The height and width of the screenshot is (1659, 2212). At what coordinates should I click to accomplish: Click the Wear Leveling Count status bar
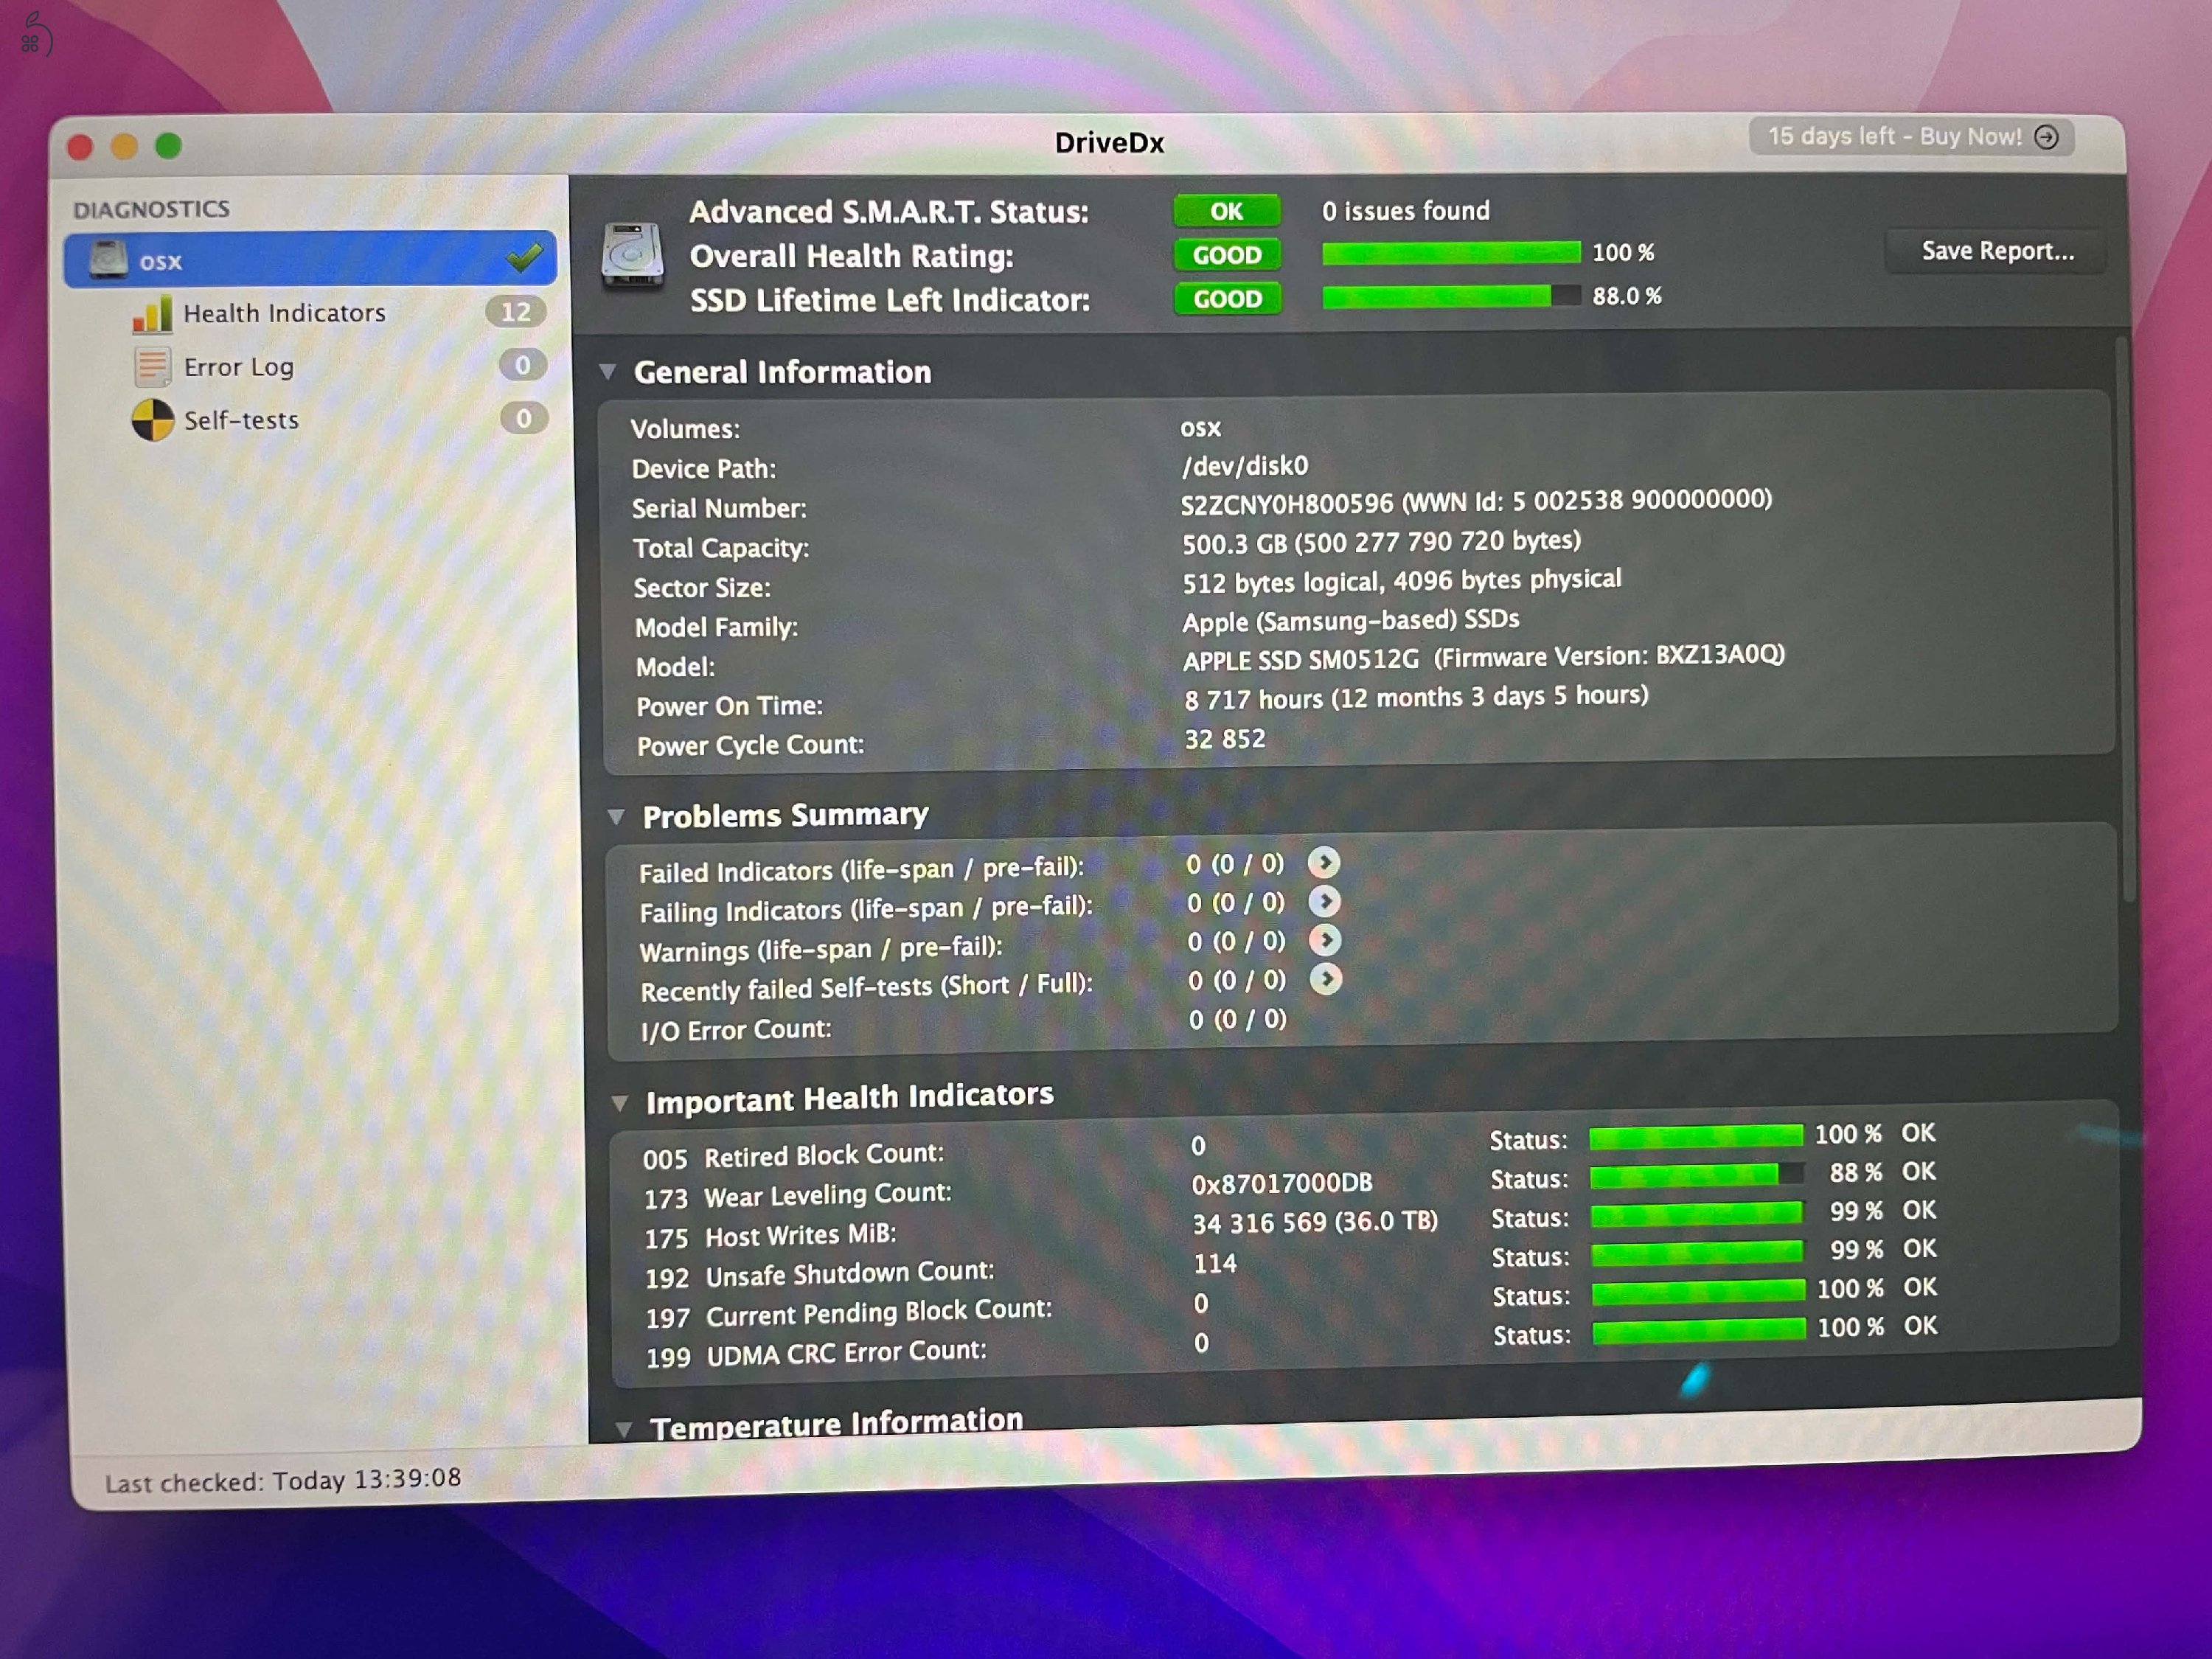point(1697,1175)
